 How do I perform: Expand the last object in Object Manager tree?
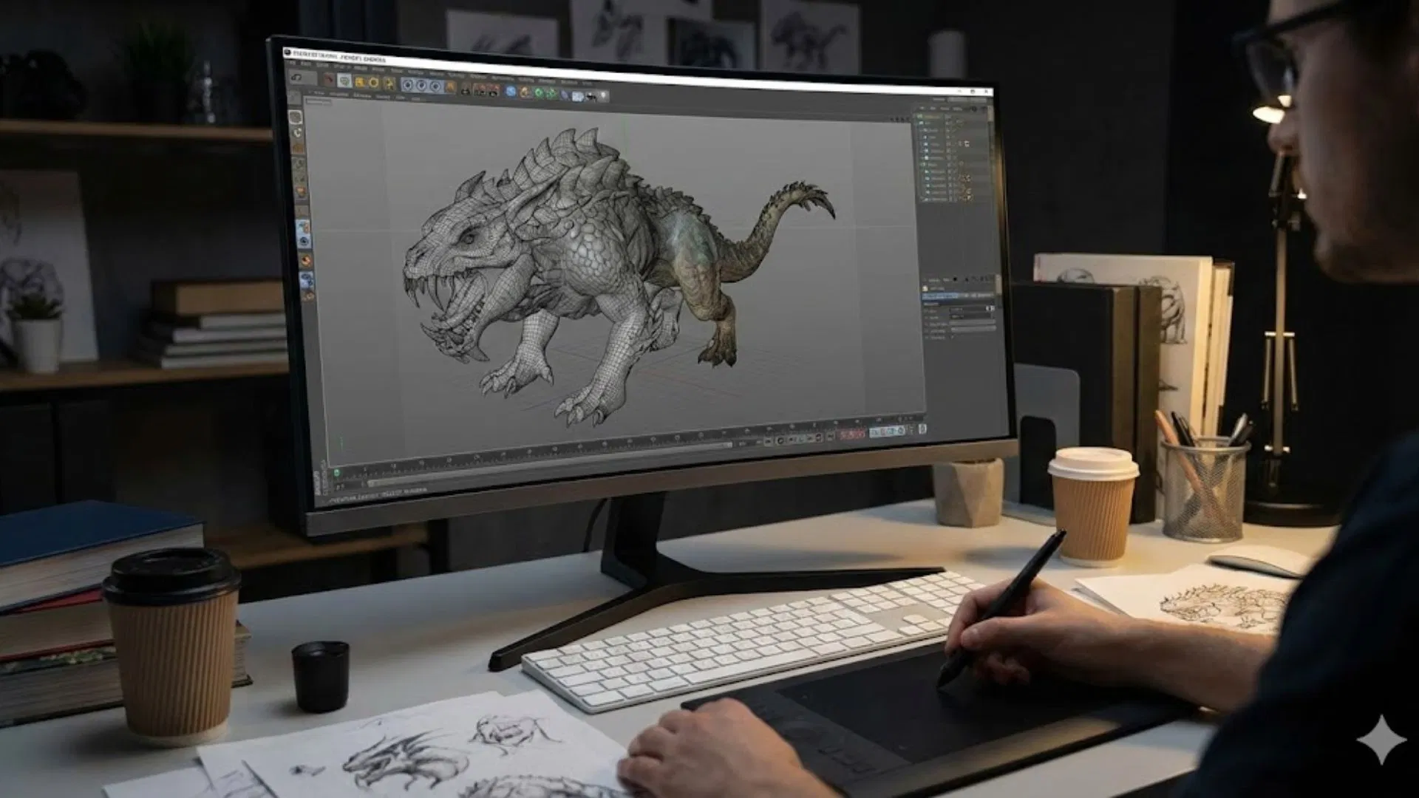coord(922,199)
